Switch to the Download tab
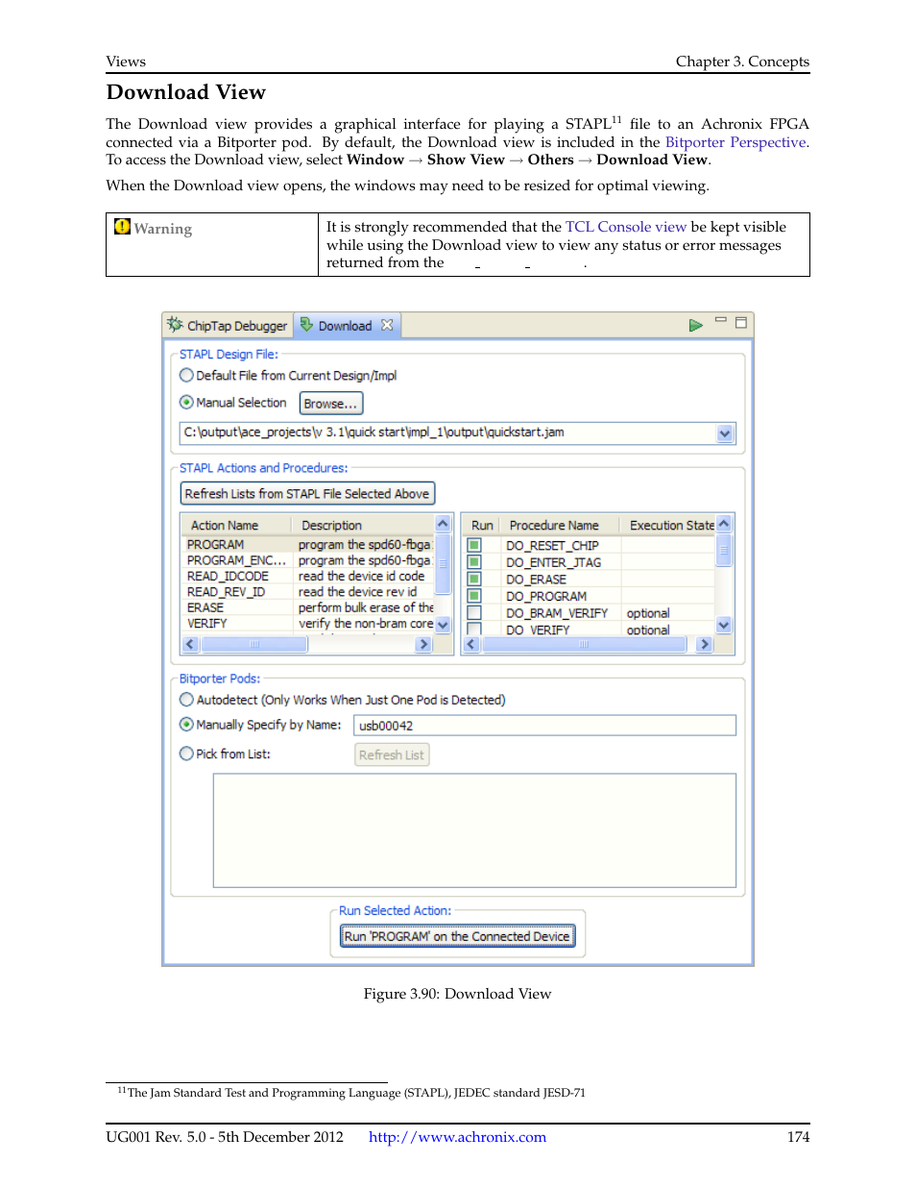Screen dimensions: 916x1187 click(344, 325)
